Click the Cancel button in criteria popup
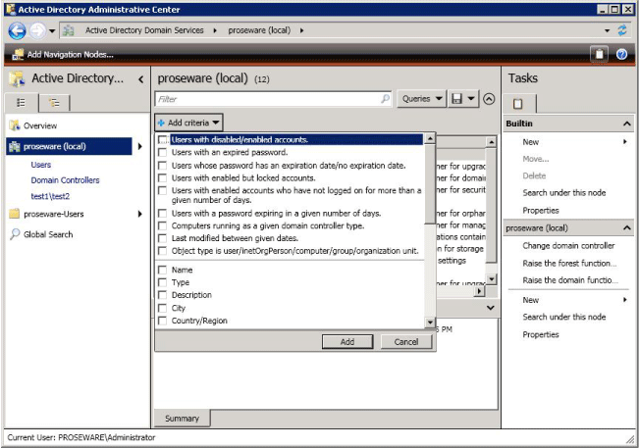639x448 pixels. click(406, 342)
